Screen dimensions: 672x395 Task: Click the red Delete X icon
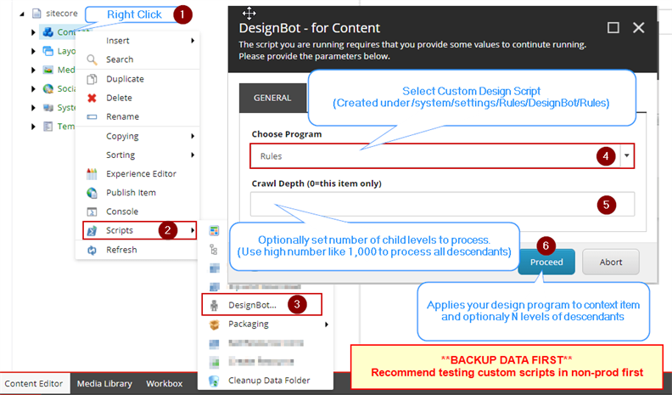[92, 98]
